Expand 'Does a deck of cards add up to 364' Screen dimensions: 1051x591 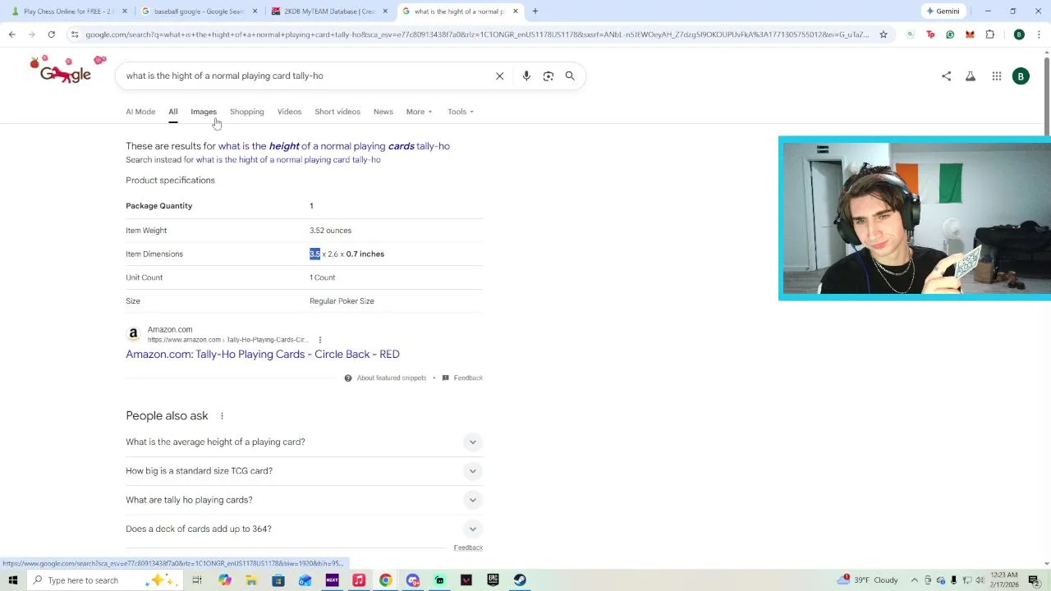(472, 529)
